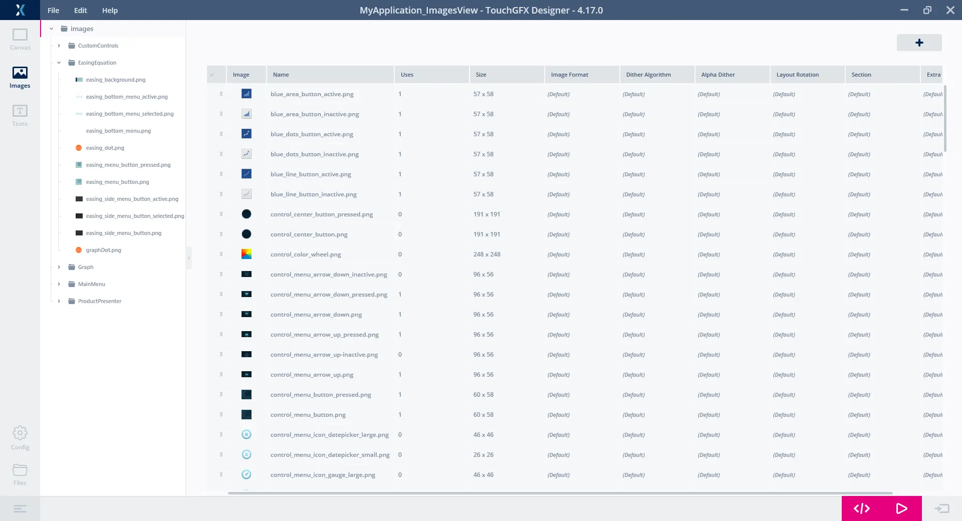
Task: Expand the CustomControls folder
Action: pyautogui.click(x=59, y=46)
